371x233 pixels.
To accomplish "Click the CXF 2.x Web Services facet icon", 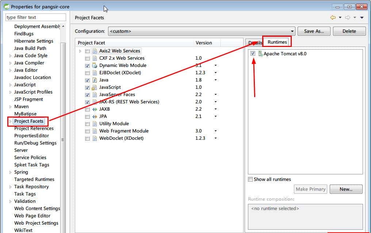I will point(95,58).
